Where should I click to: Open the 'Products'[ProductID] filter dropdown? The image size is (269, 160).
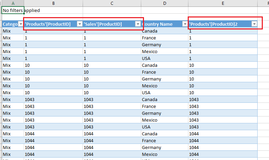80,24
